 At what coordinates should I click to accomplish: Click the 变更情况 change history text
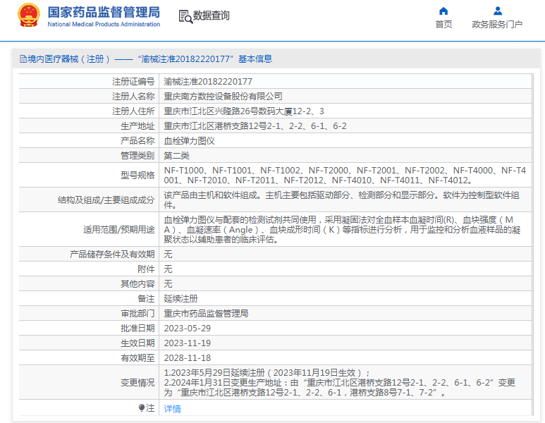click(340, 382)
